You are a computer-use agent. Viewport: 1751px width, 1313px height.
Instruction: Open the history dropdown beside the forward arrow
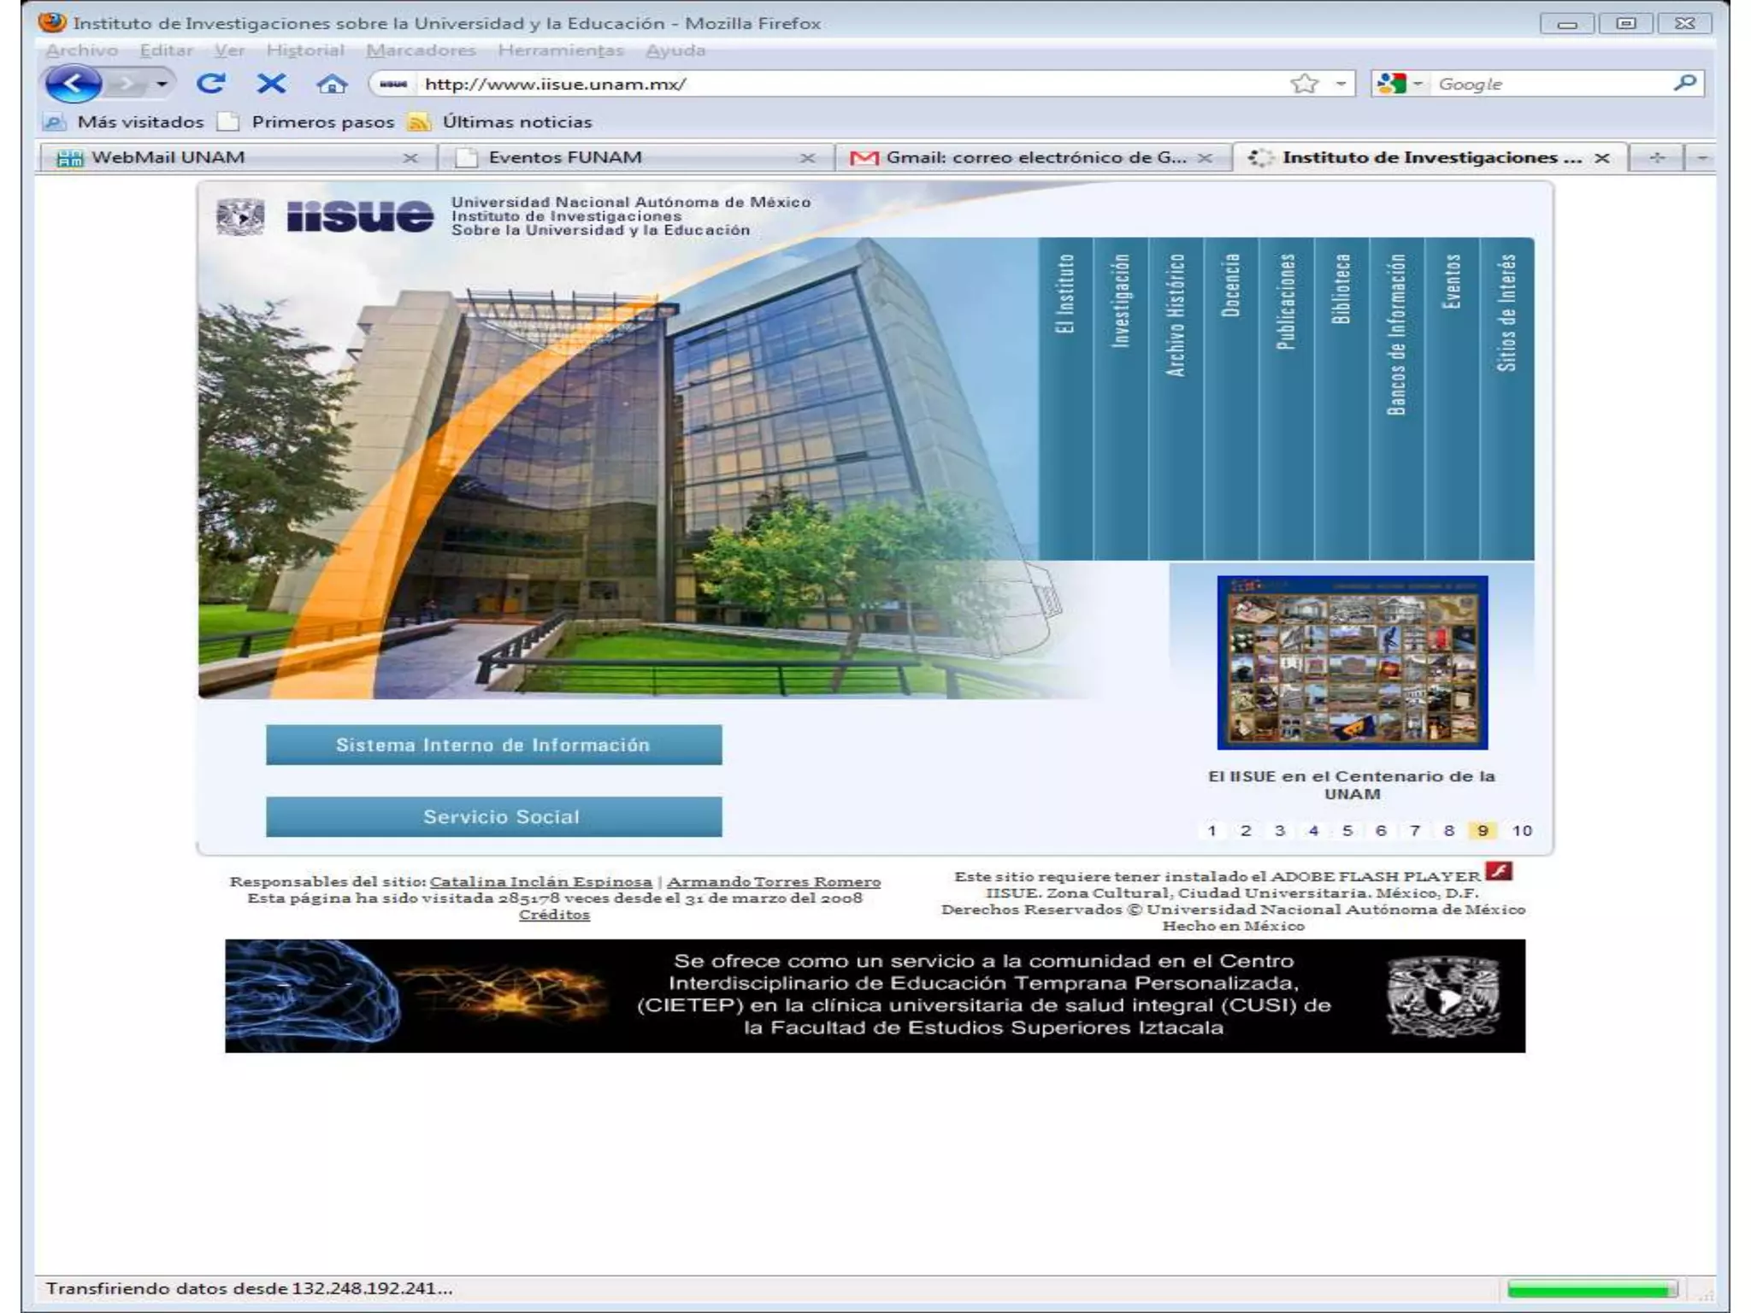162,84
